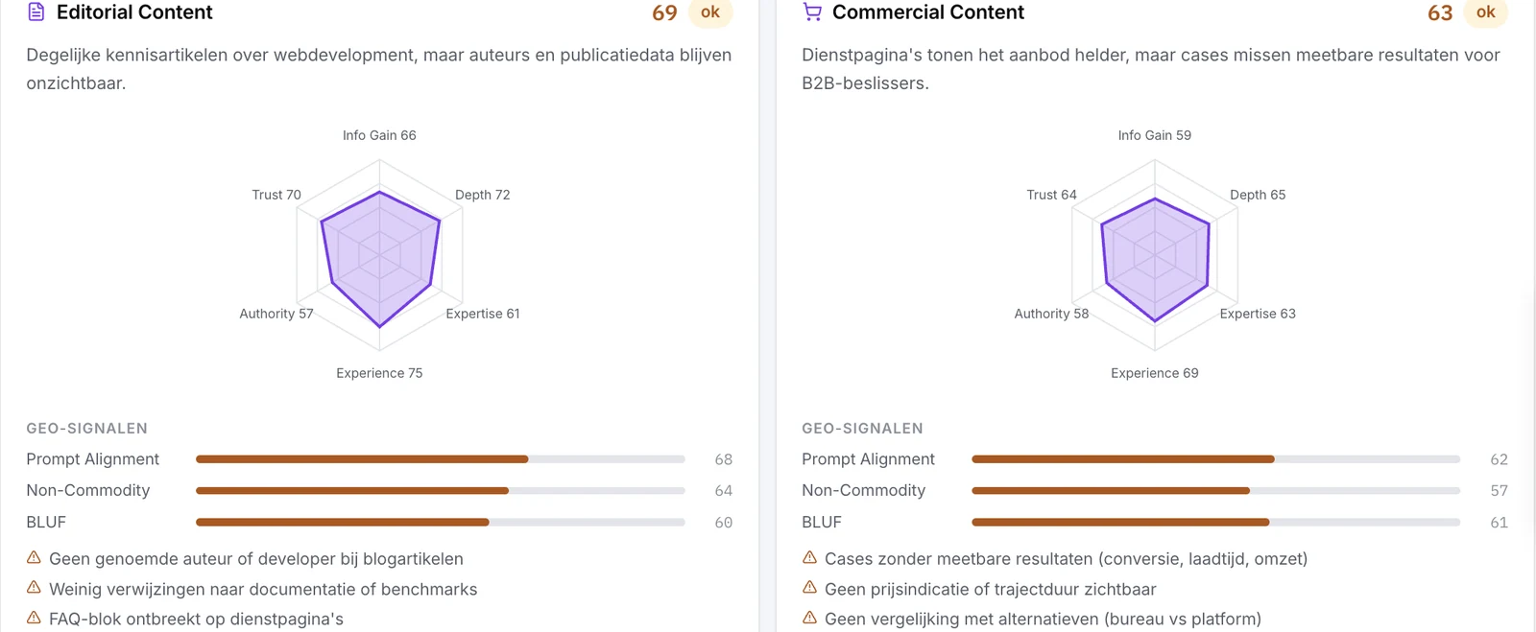This screenshot has height=632, width=1536.
Task: Click warning icon beside 'Cases zonder meetbare resultaten'
Action: click(x=809, y=557)
